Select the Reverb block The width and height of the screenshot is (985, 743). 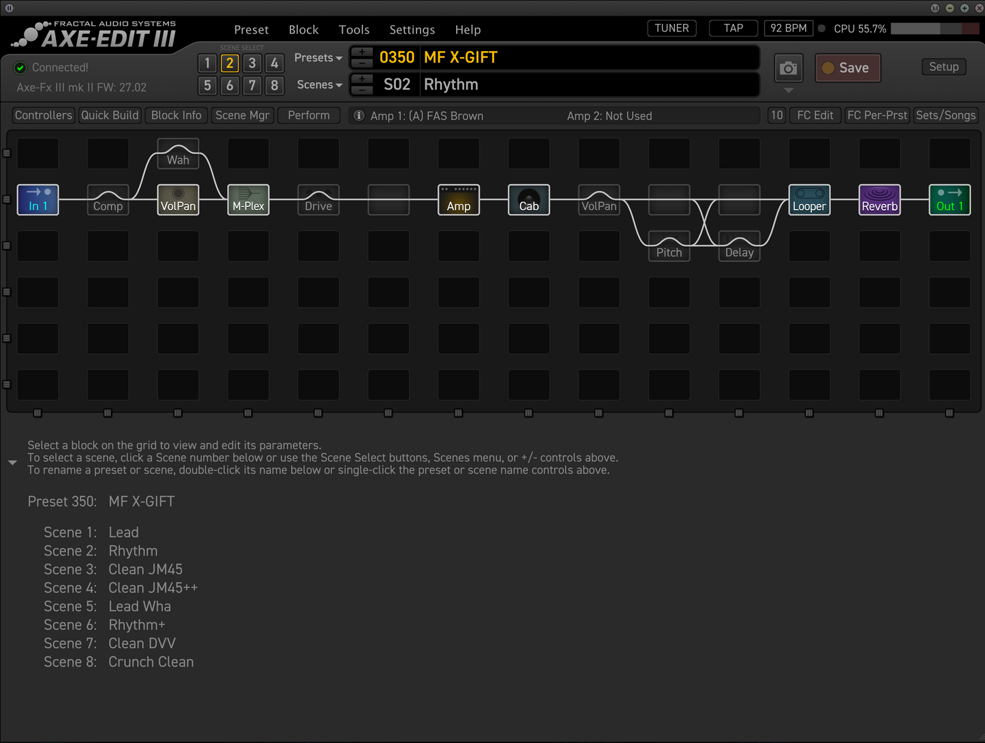pyautogui.click(x=879, y=200)
